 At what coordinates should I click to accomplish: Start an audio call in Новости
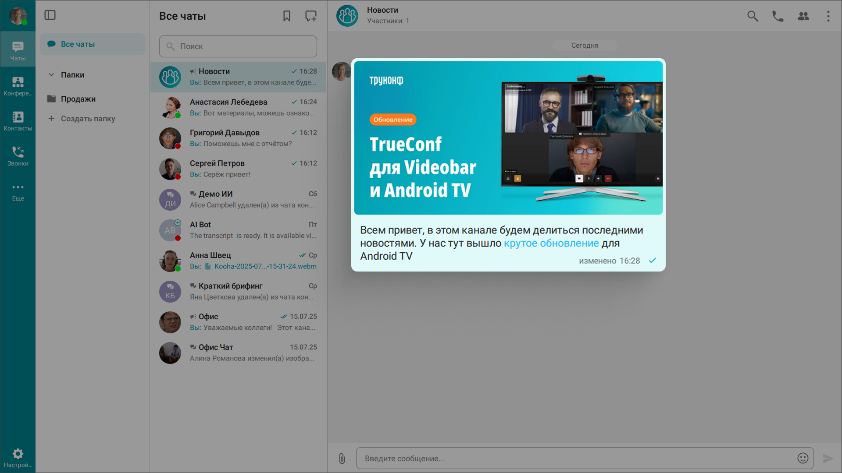[x=778, y=16]
